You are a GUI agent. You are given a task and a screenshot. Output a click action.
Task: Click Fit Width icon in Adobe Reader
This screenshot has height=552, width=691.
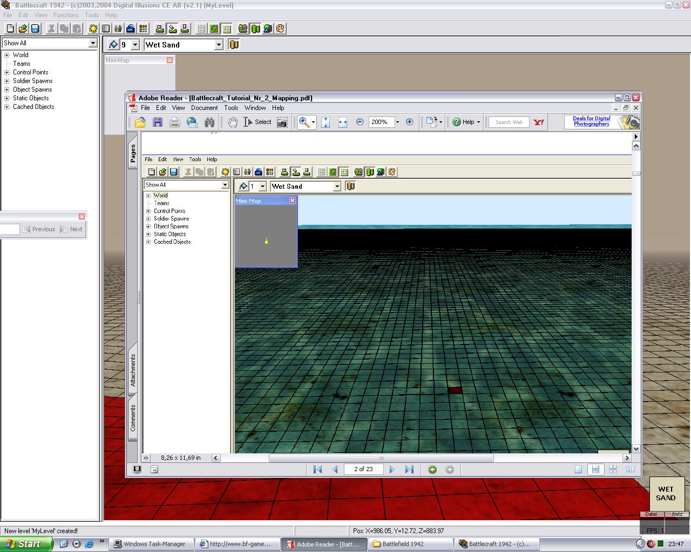(343, 122)
